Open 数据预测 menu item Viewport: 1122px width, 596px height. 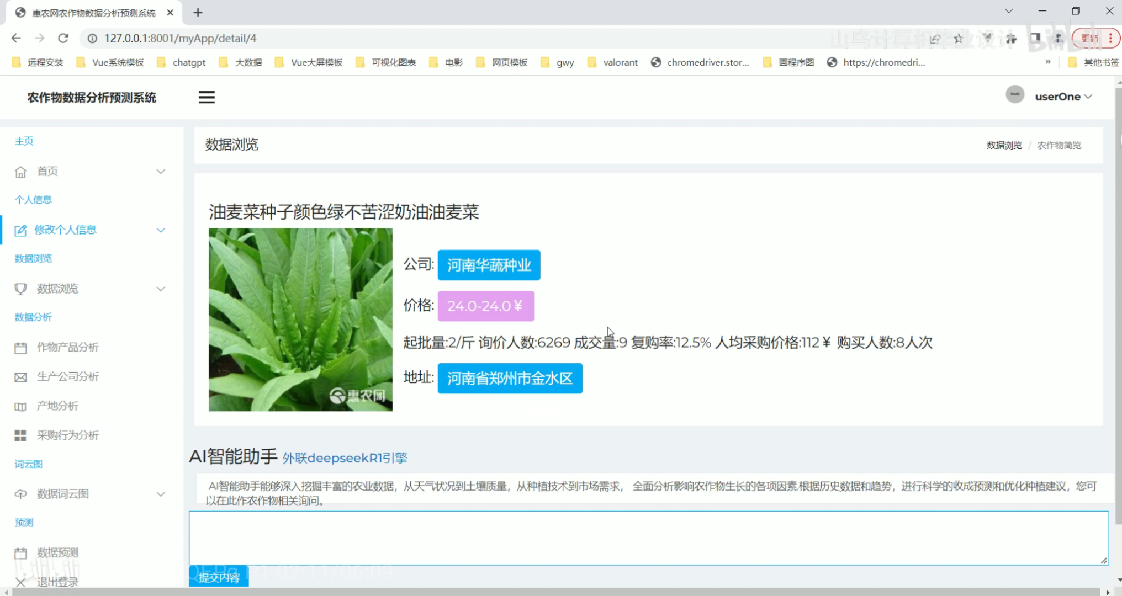tap(57, 552)
